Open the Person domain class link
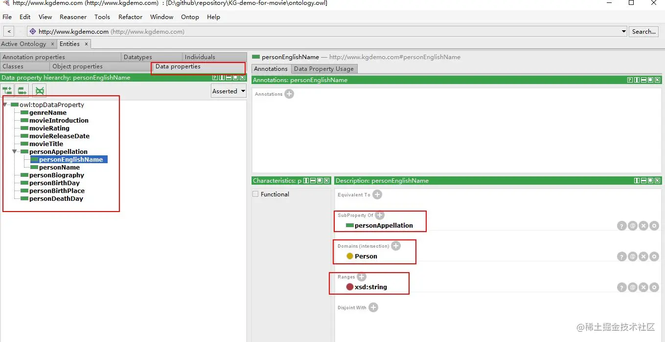Screen dimensions: 665x342 click(366, 256)
